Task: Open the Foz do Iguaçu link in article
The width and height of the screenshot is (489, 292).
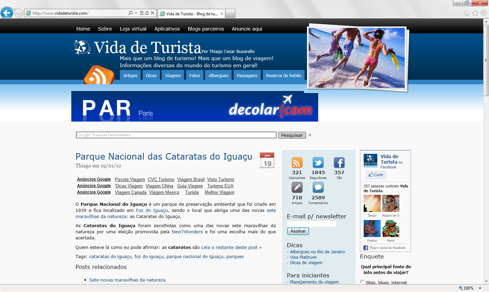Action: (x=152, y=210)
